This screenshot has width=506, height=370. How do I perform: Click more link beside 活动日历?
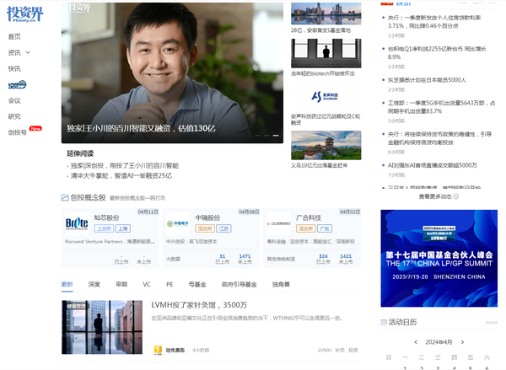pyautogui.click(x=492, y=322)
